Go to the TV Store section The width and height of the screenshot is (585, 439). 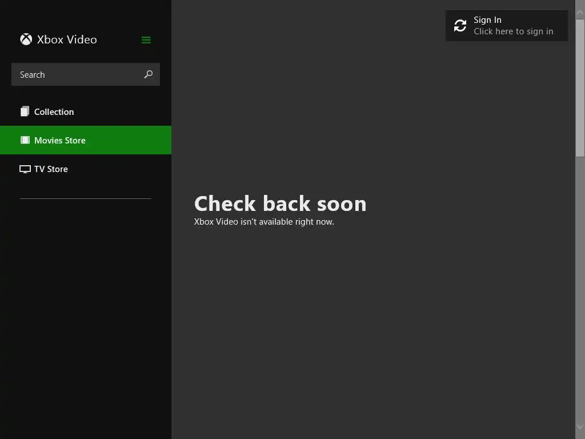(86, 169)
